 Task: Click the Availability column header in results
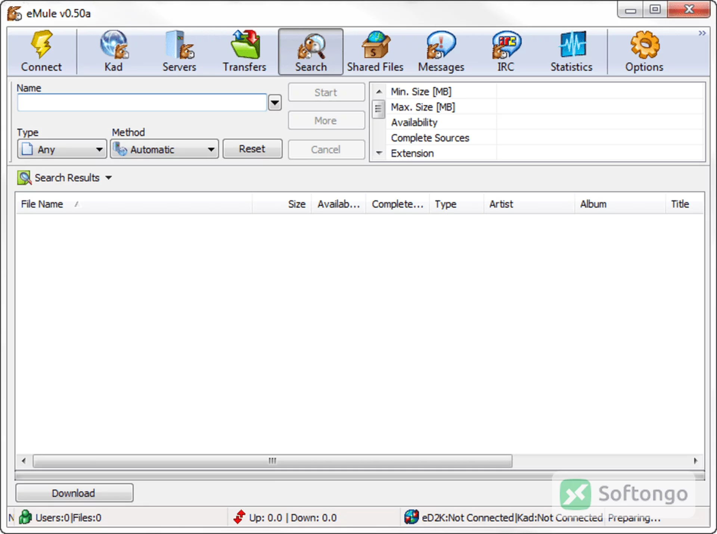click(339, 204)
